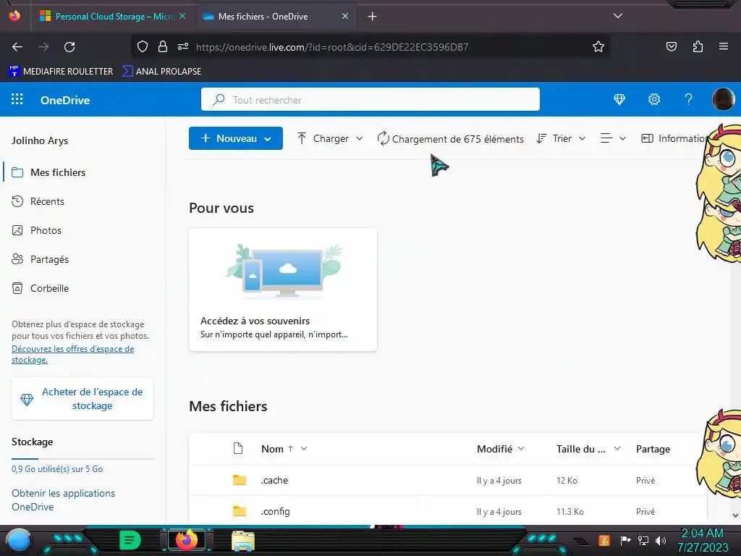Open the volume speaker tray icon

point(660,540)
